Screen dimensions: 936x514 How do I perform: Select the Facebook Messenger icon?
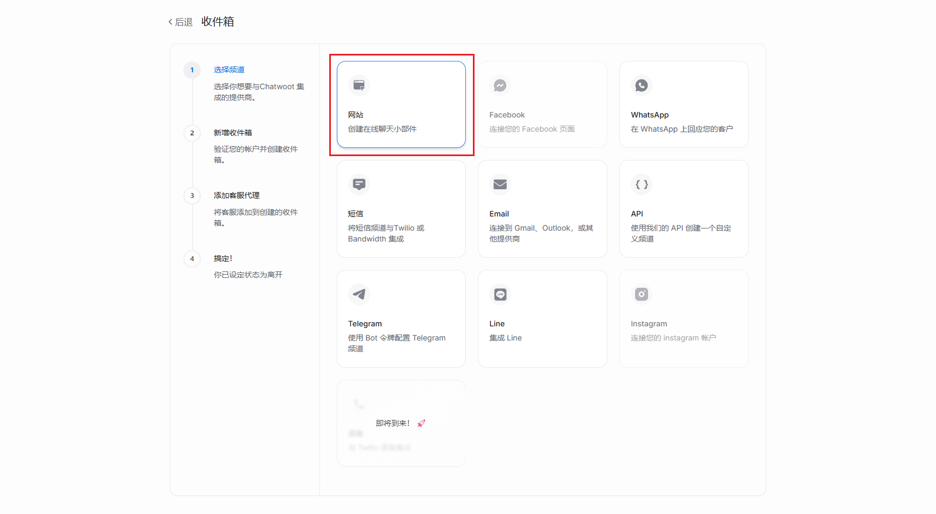tap(500, 85)
